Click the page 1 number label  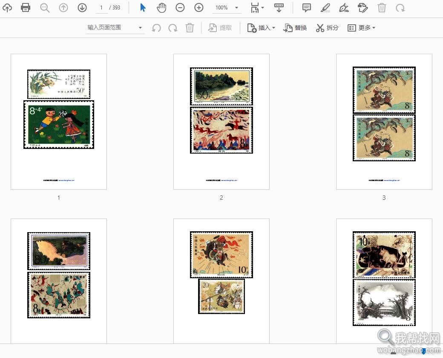tap(59, 198)
